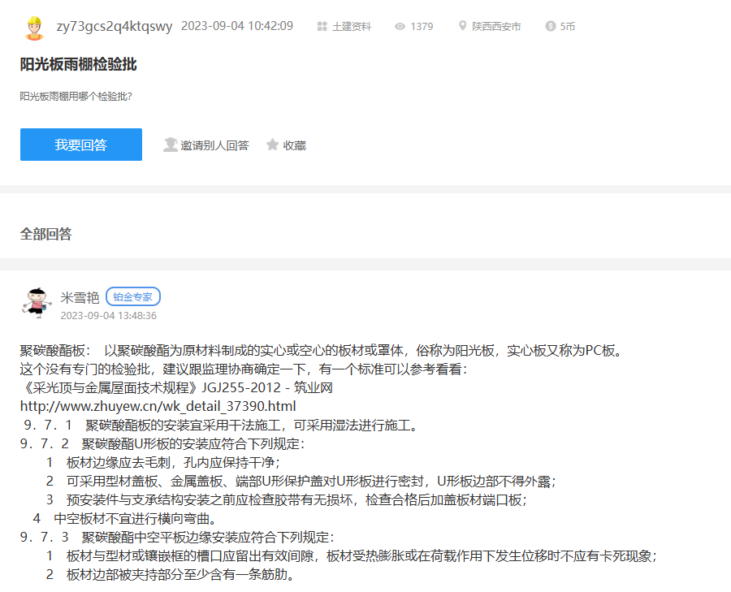
Task: Click the 《采光顶与金属屋面技术规程》JGJ255-2012 line
Action: coord(177,388)
